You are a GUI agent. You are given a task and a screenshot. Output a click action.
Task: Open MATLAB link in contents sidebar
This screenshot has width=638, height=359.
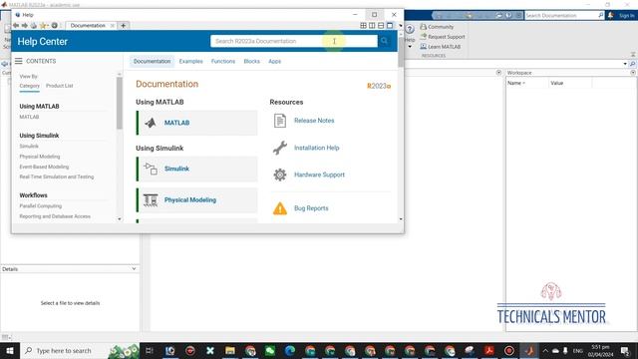click(29, 117)
